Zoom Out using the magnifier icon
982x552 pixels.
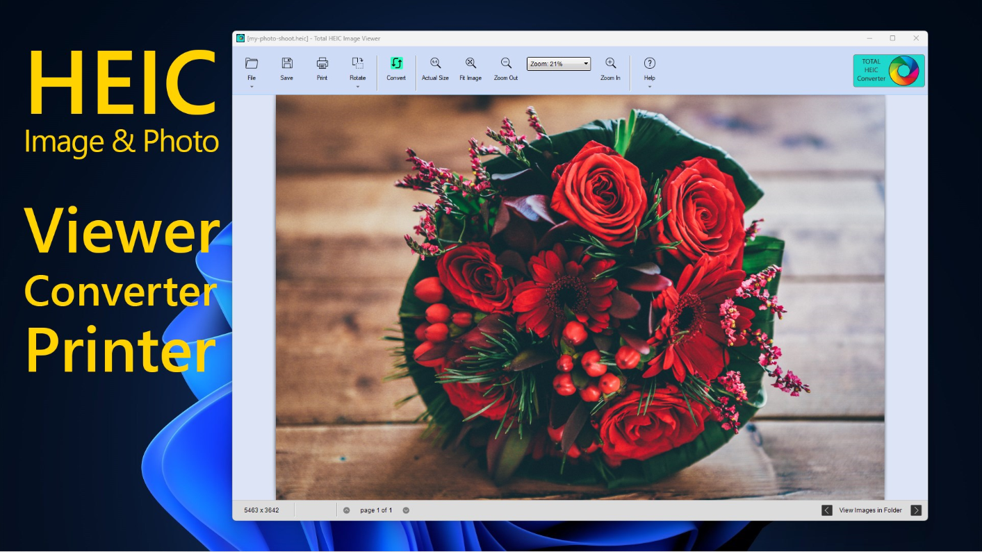tap(506, 64)
